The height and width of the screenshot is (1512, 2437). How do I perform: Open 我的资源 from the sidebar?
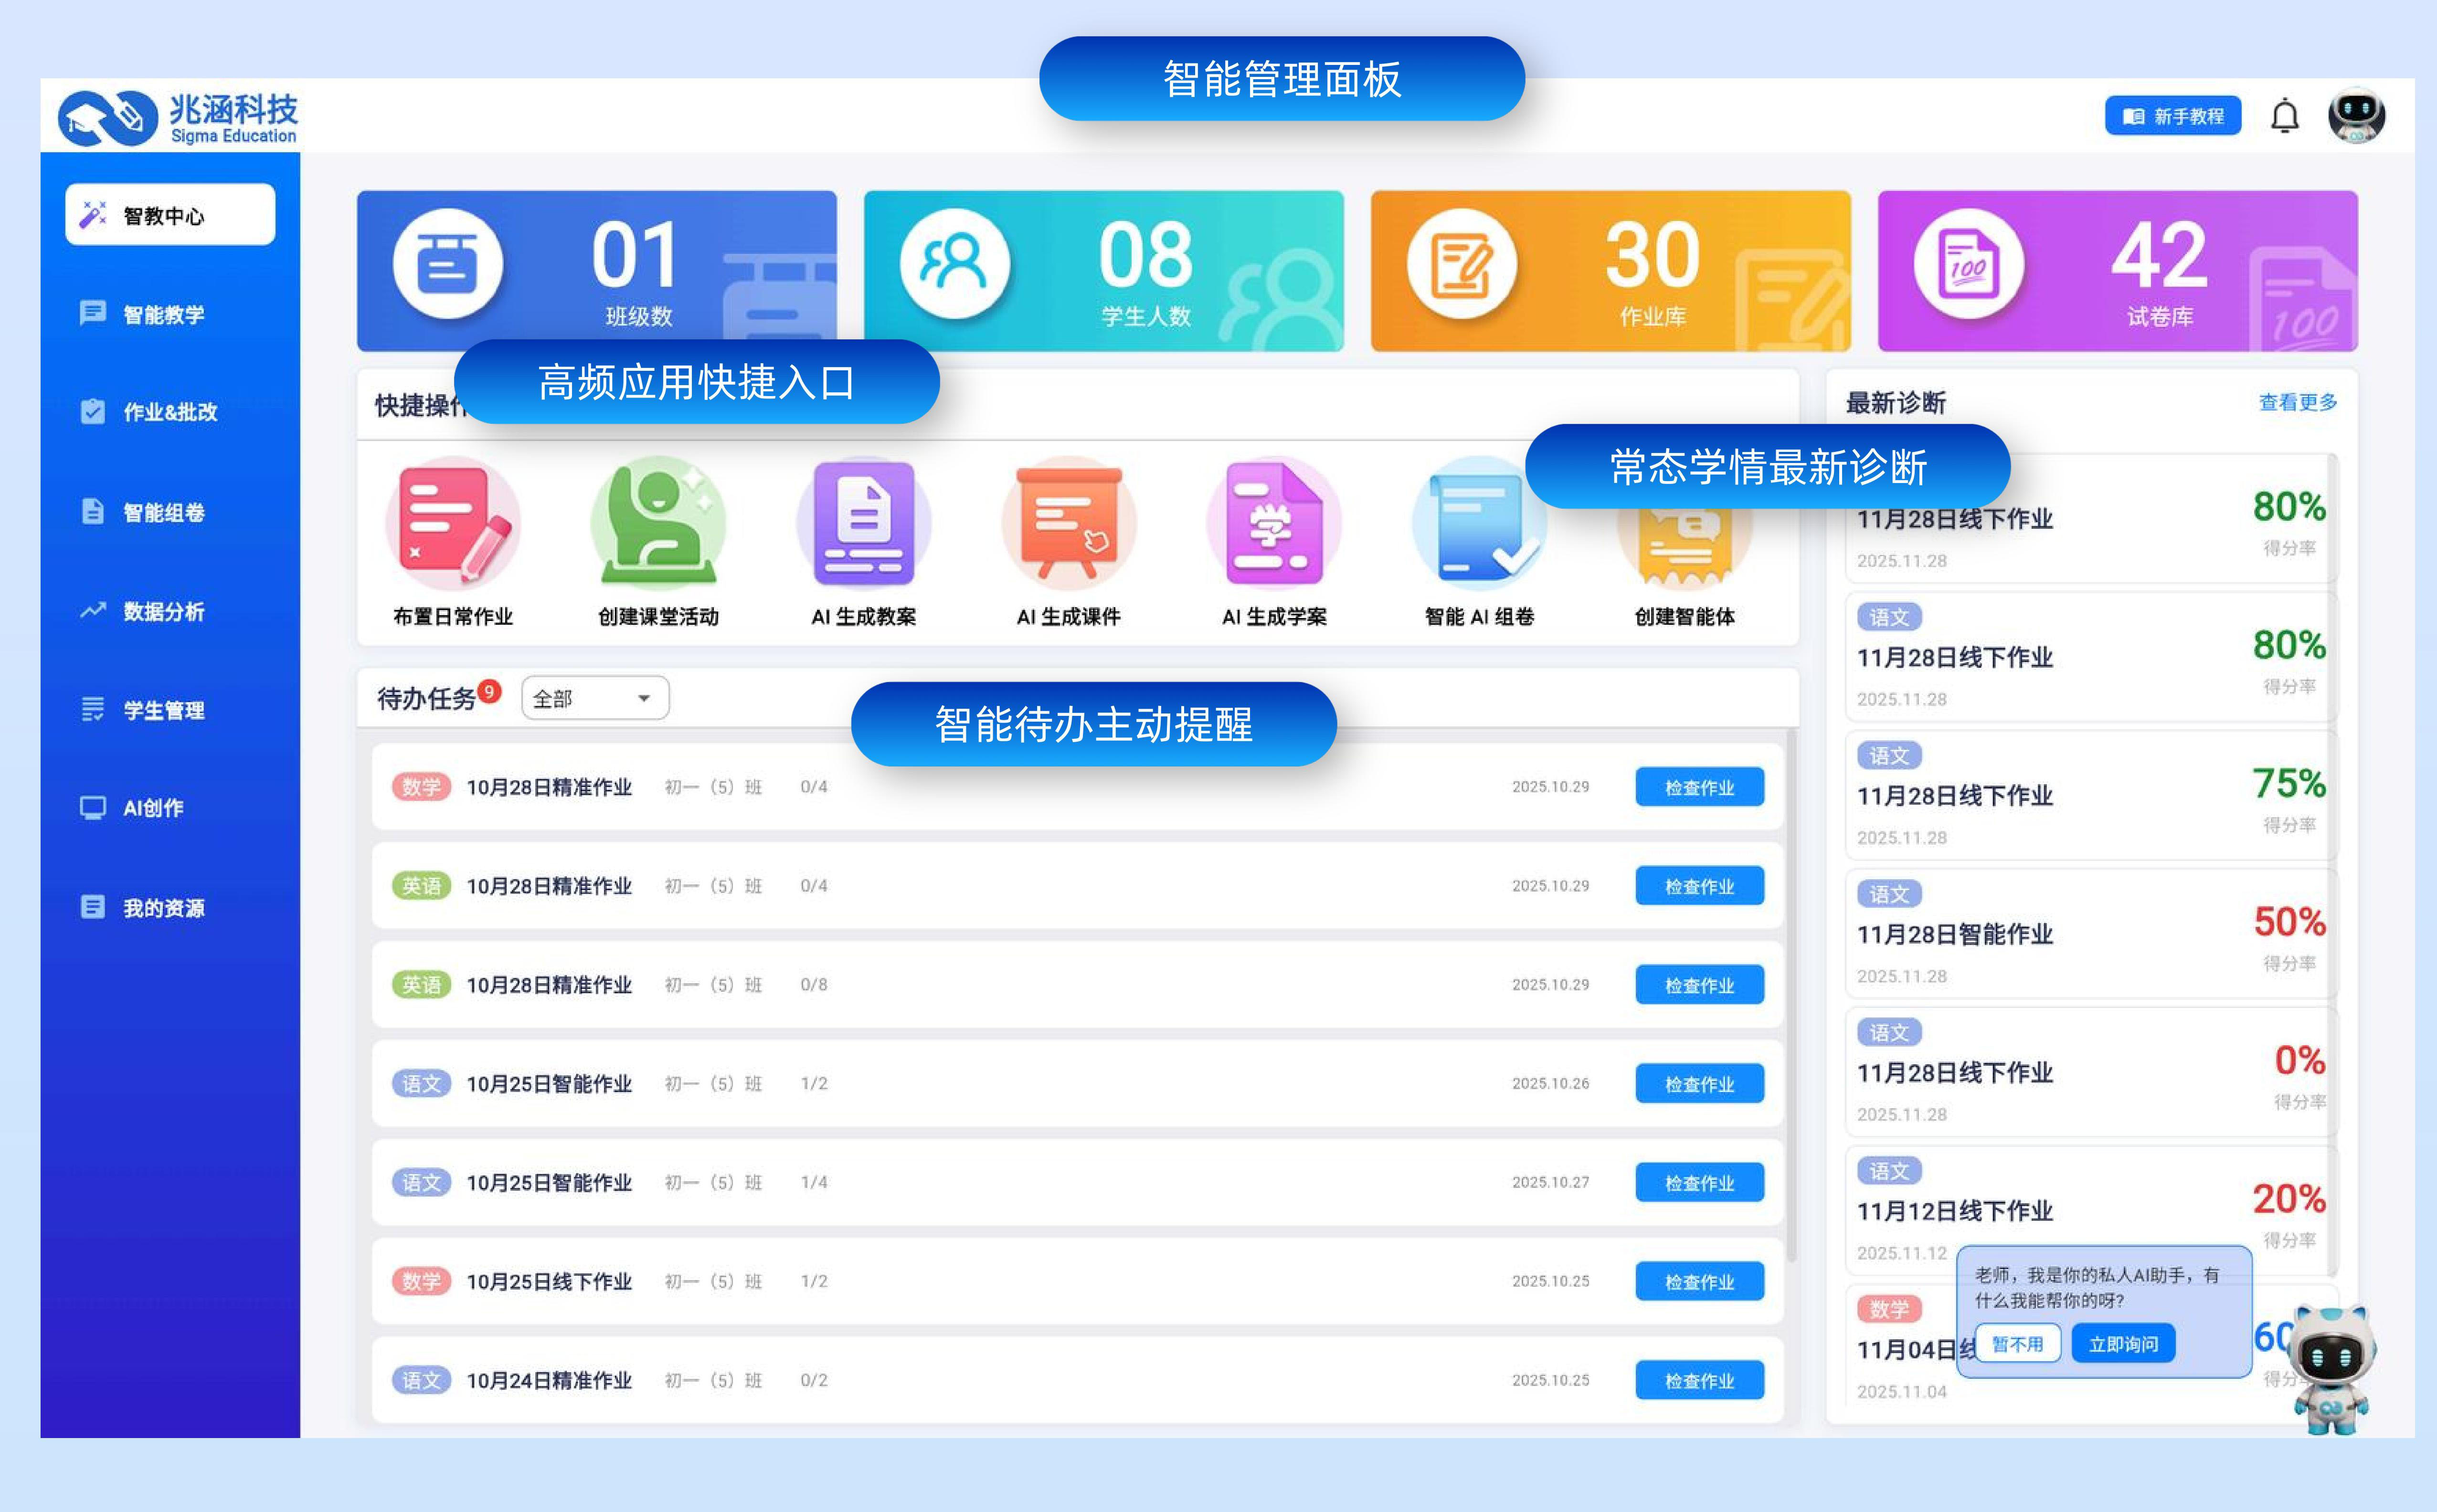click(x=160, y=907)
